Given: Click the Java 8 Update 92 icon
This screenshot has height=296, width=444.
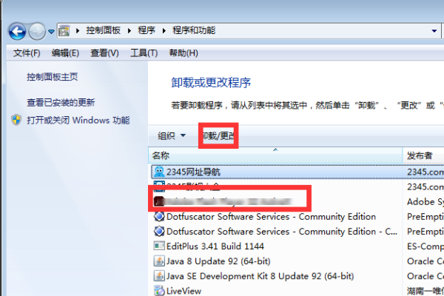Looking at the screenshot, I should click(x=159, y=261).
